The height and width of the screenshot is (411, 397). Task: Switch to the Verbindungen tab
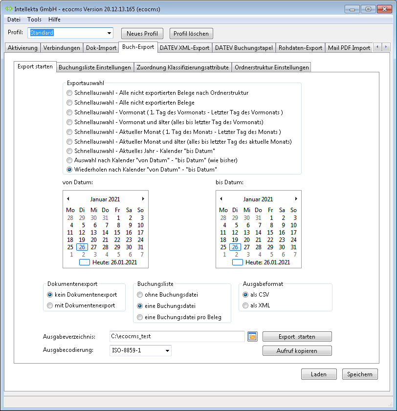point(62,48)
